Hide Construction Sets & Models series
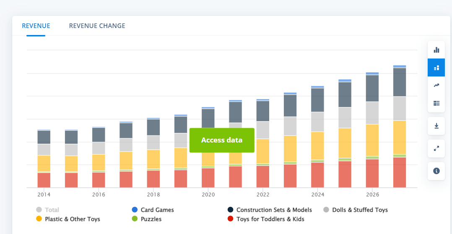This screenshot has height=234, width=452. point(270,210)
